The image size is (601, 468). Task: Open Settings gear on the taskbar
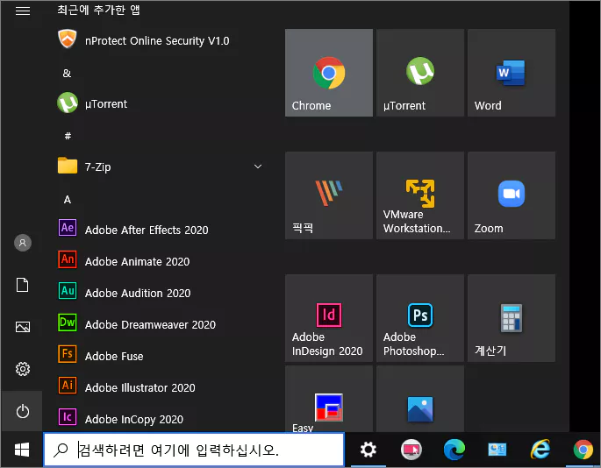(368, 450)
